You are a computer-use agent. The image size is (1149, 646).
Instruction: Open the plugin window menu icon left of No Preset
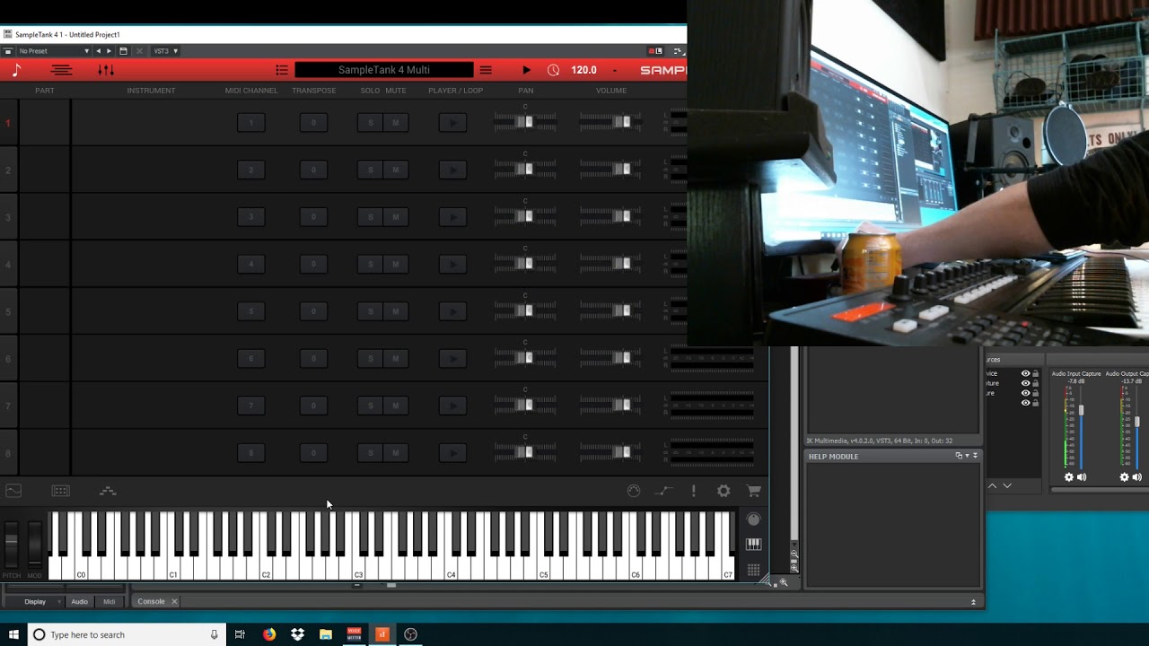pyautogui.click(x=8, y=51)
